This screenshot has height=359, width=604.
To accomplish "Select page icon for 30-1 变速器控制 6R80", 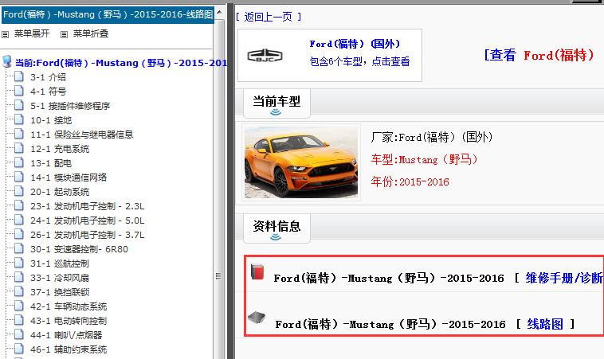I will 19,248.
